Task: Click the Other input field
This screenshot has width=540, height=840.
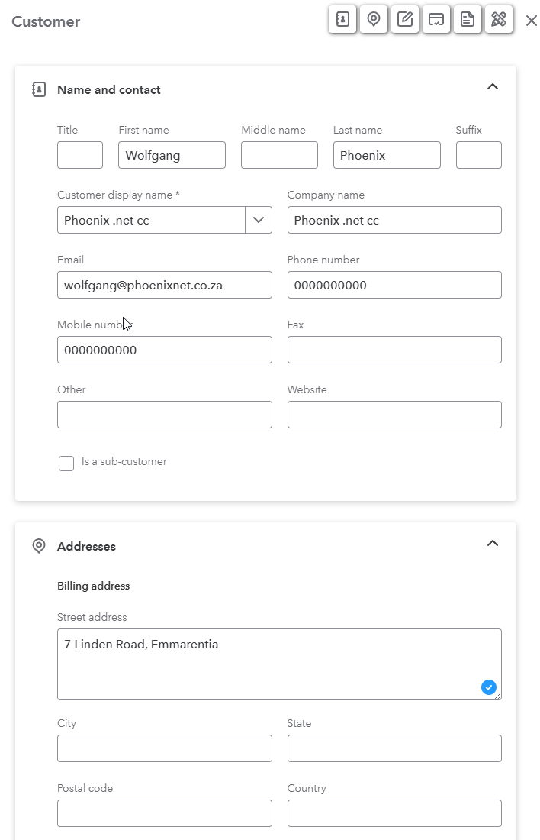Action: tap(164, 415)
